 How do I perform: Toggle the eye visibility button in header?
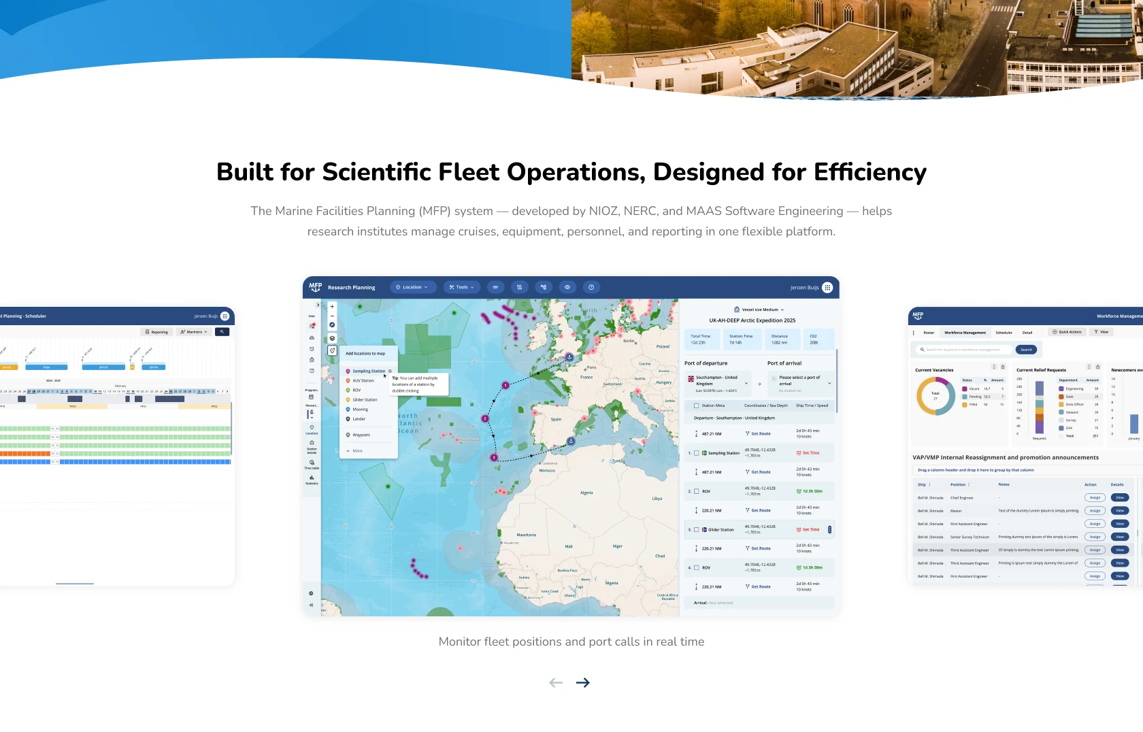coord(567,287)
